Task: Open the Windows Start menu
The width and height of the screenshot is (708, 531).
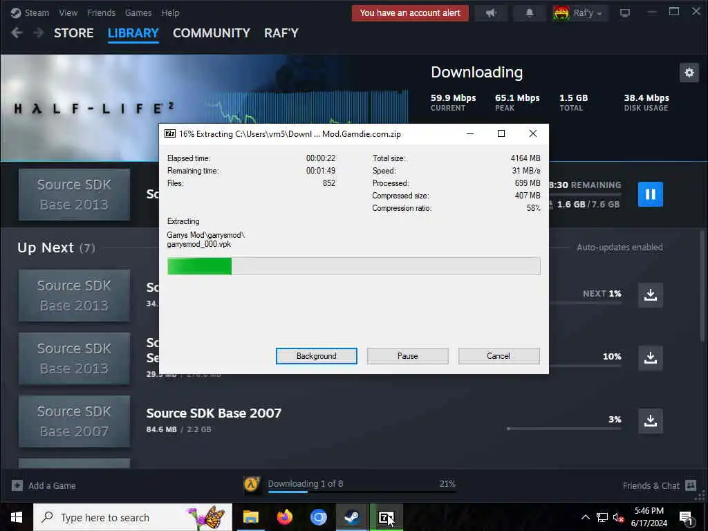Action: 17,517
